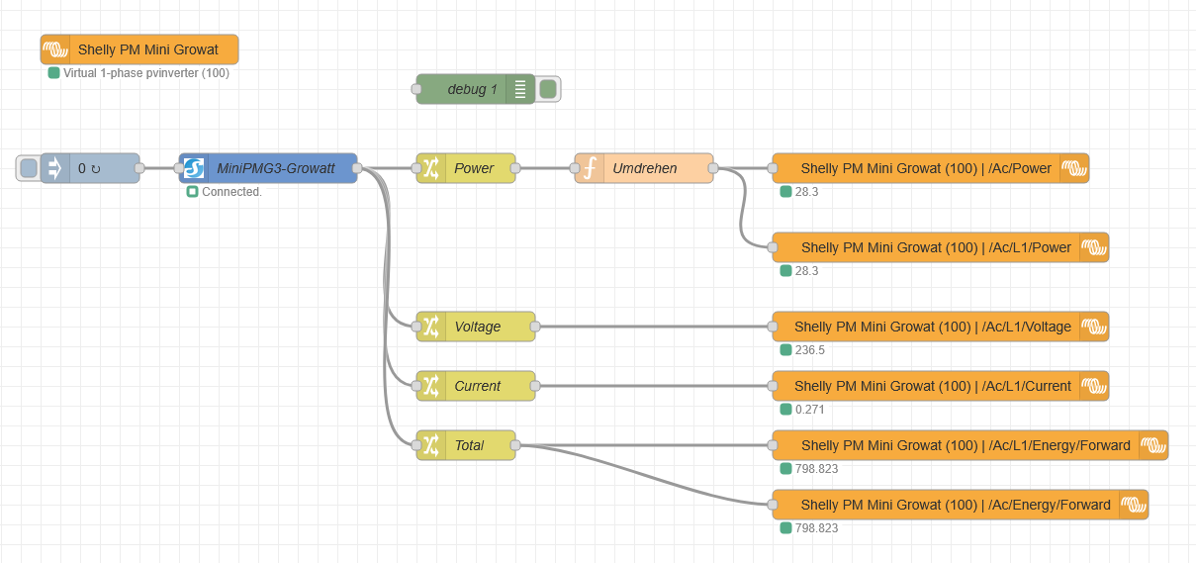This screenshot has height=563, width=1196.
Task: Click the list icon on debug 1 node
Action: (520, 89)
